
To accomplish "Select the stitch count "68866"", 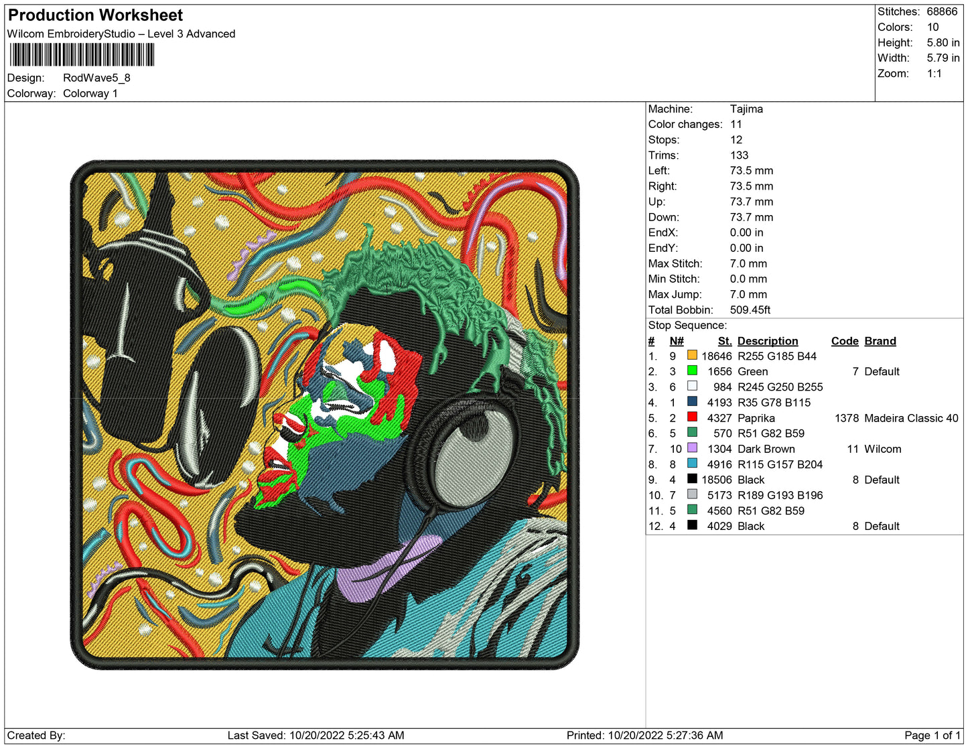I will click(942, 11).
